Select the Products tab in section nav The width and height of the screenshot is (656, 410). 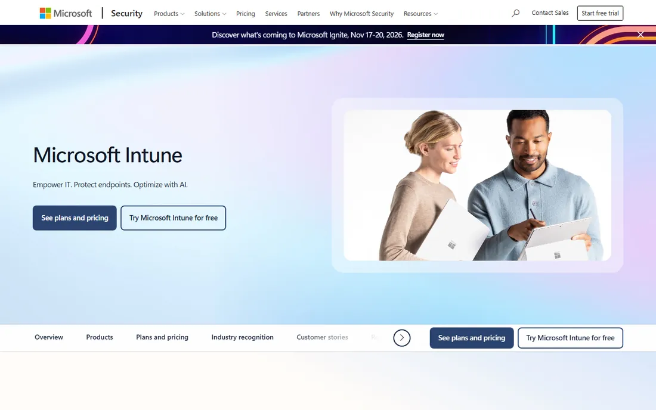coord(100,337)
